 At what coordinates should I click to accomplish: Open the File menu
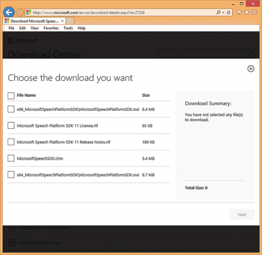point(11,28)
